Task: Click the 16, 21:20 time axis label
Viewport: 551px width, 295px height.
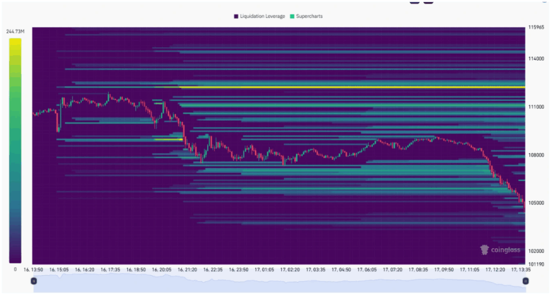Action: (x=187, y=270)
